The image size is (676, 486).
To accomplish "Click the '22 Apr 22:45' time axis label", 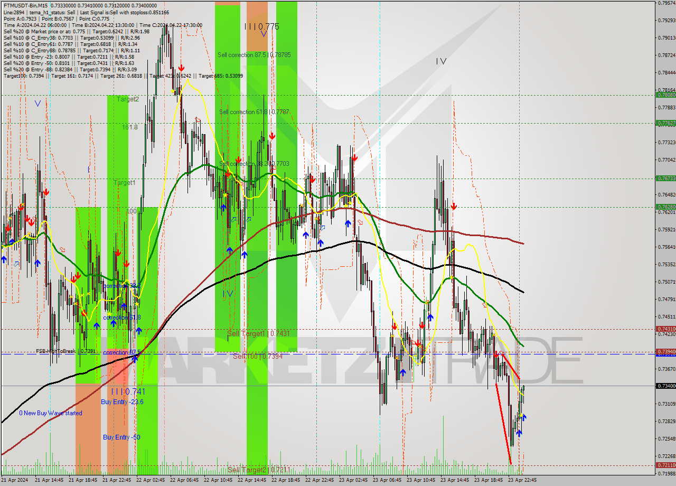I will pos(320,480).
